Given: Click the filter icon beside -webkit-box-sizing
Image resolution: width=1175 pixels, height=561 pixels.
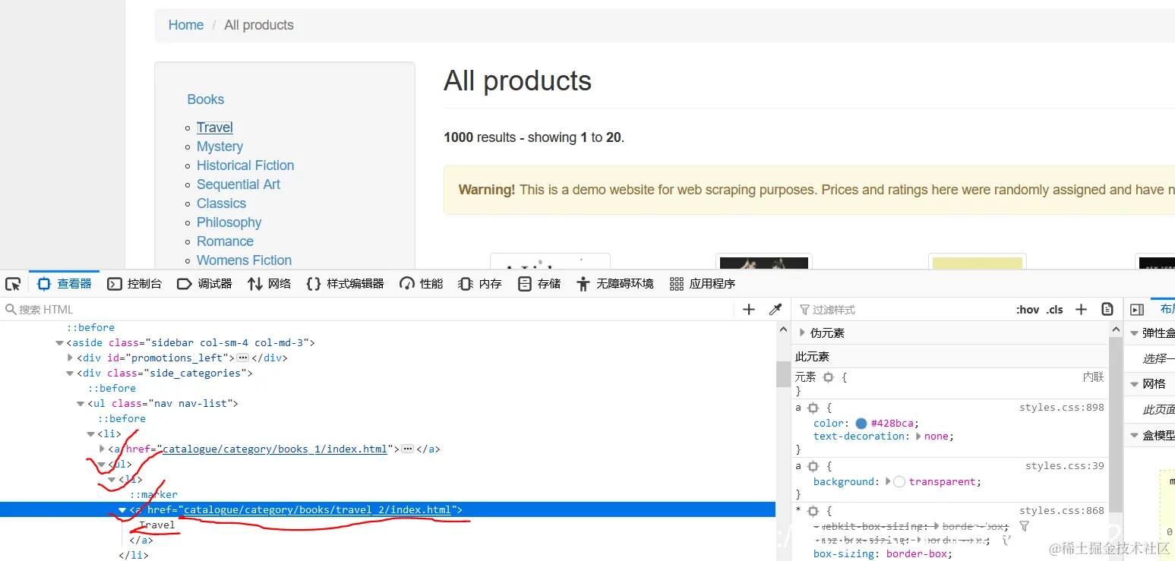Looking at the screenshot, I should click(1024, 526).
